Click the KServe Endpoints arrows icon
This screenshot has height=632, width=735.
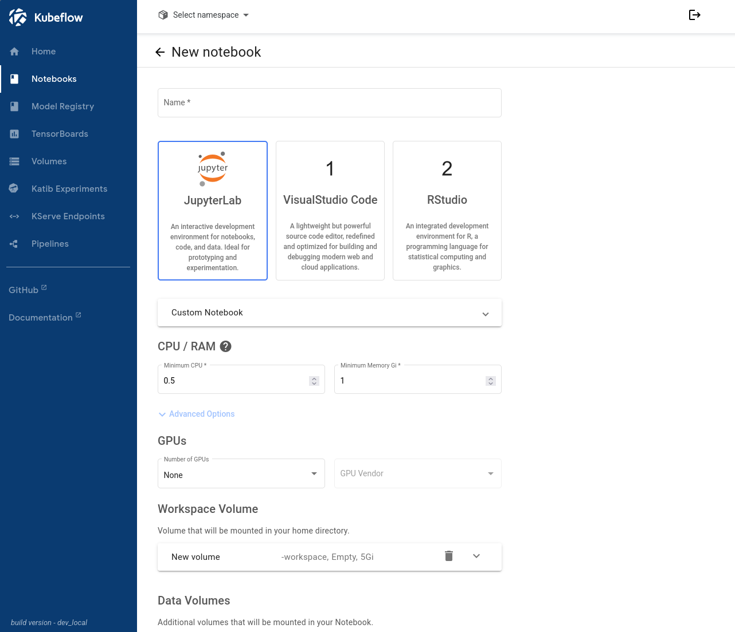(x=14, y=216)
